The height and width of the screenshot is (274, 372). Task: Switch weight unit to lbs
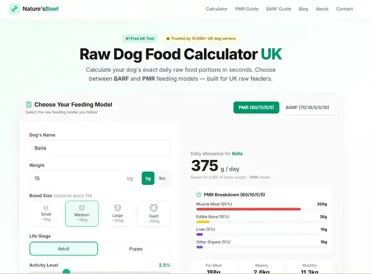click(162, 178)
